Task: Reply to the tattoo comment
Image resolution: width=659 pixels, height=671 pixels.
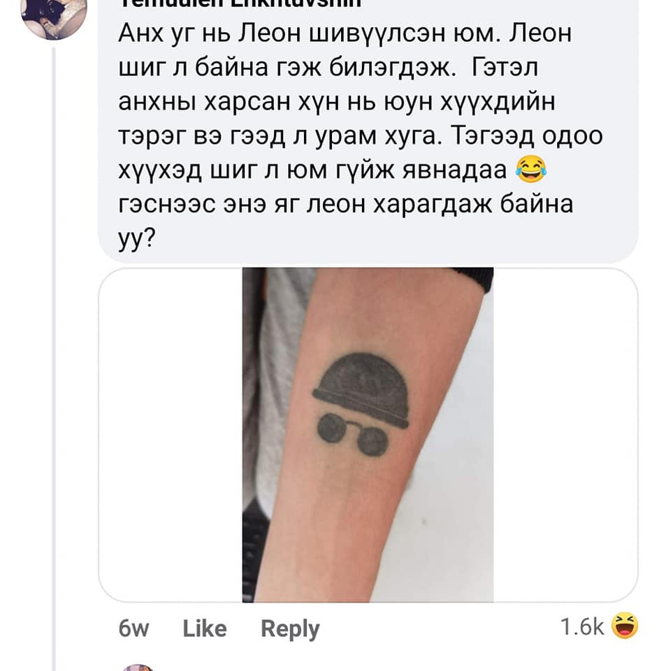Action: coord(290,630)
